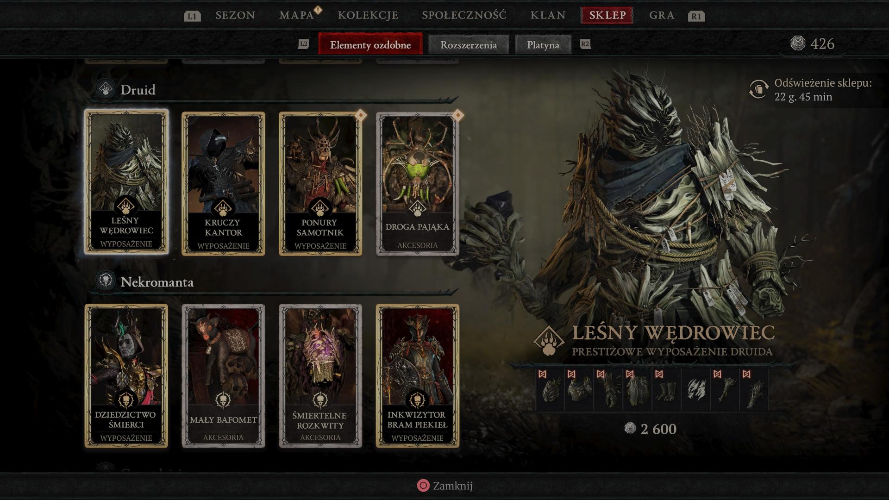This screenshot has width=889, height=500.
Task: Click the platinum icon next to 2 600
Action: [x=630, y=428]
